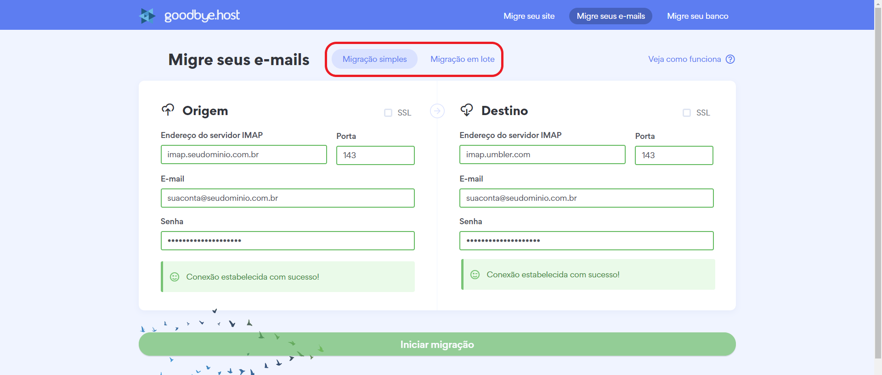
Task: Open Migre seu site menu item
Action: tap(529, 16)
